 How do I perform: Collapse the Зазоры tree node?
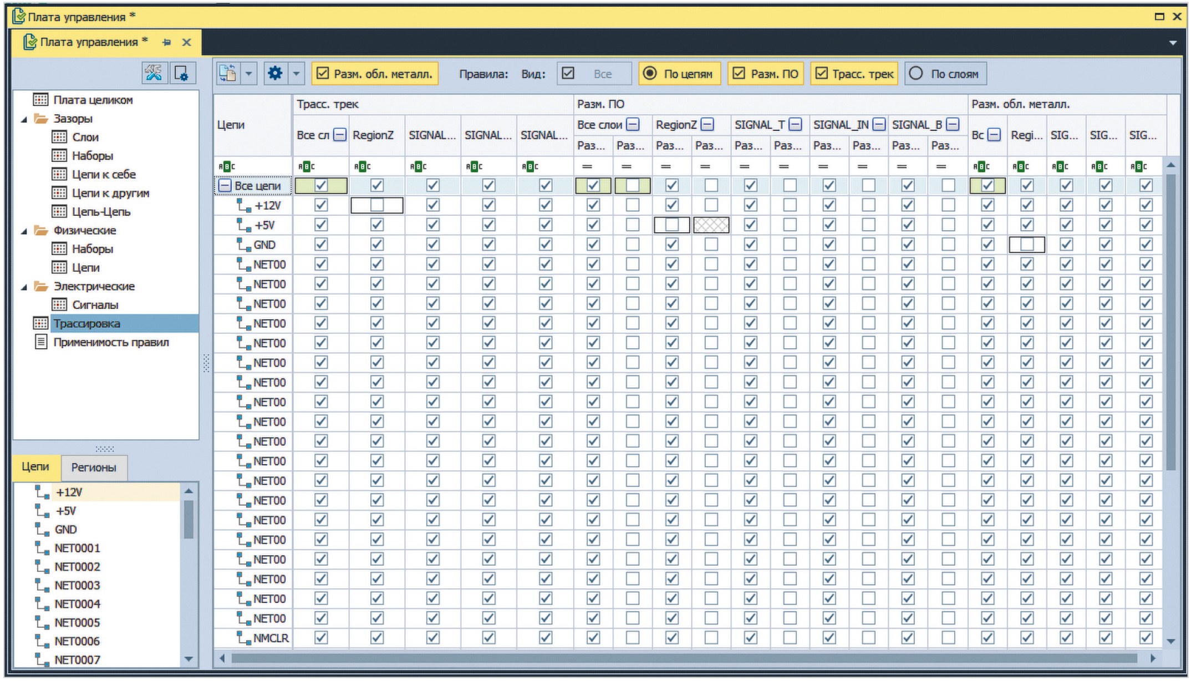point(24,119)
